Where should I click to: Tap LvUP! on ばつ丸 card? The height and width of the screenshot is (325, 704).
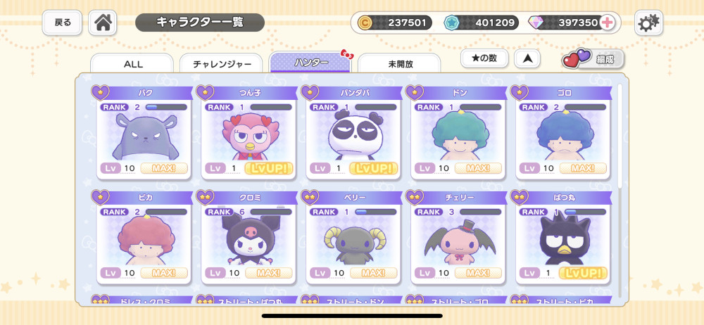tap(583, 273)
